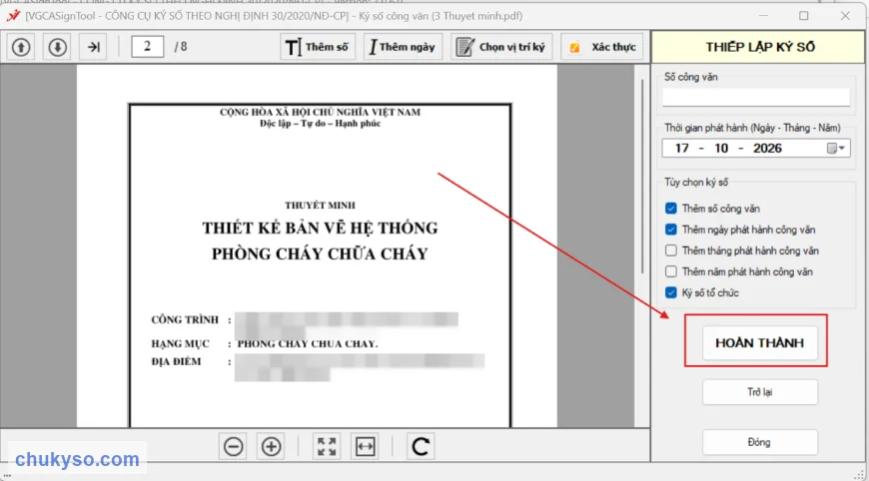The height and width of the screenshot is (481, 869).
Task: Fit page to window expand icon
Action: tap(327, 446)
